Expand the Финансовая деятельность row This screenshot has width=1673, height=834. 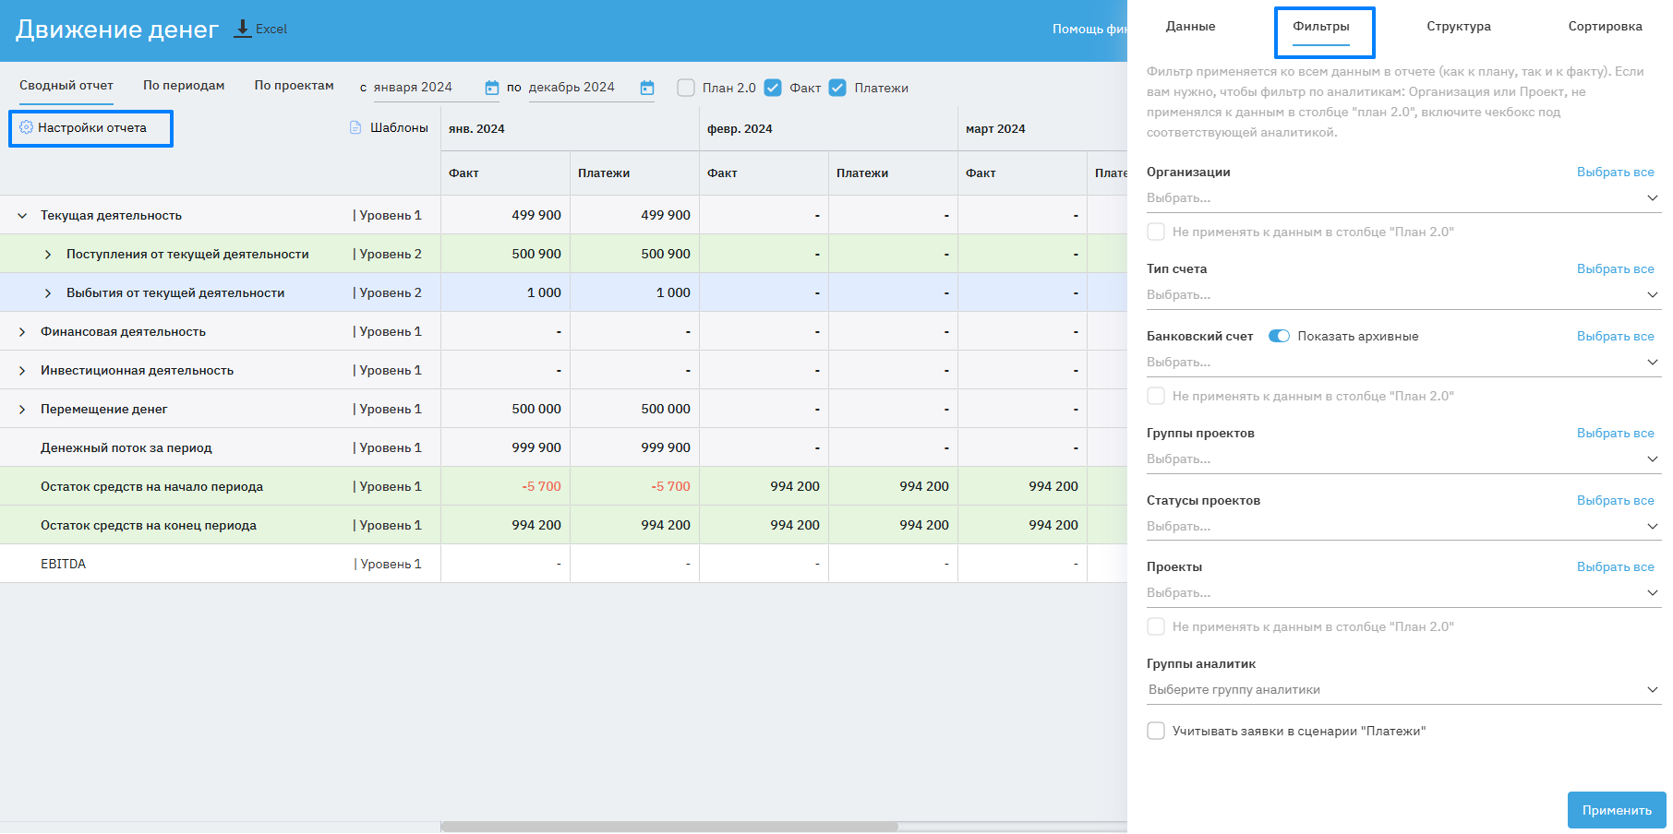click(22, 332)
